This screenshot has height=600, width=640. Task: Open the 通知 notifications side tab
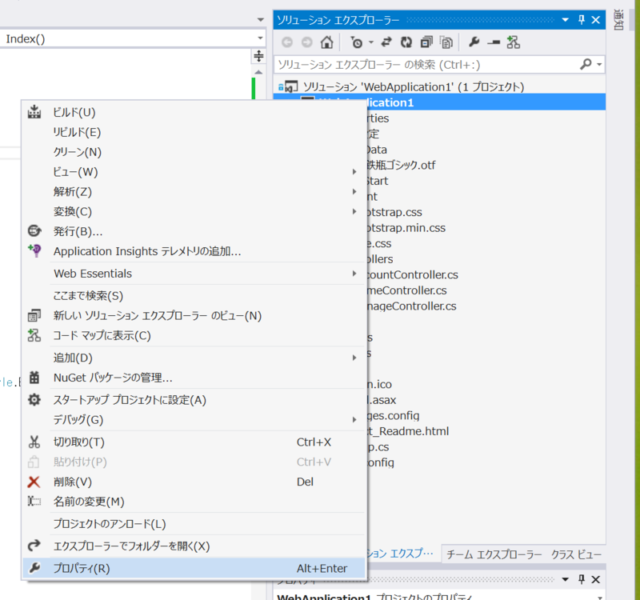point(618,19)
